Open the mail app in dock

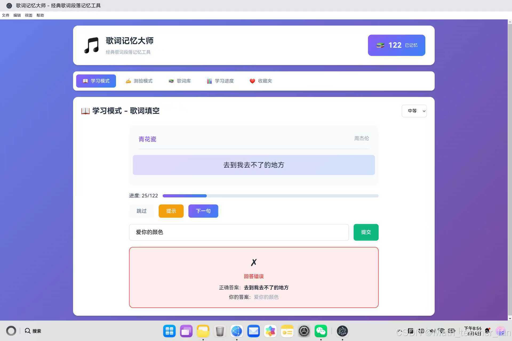(253, 331)
